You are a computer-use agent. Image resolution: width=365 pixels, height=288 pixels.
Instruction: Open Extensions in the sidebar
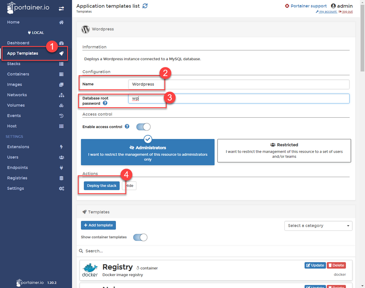[x=18, y=147]
